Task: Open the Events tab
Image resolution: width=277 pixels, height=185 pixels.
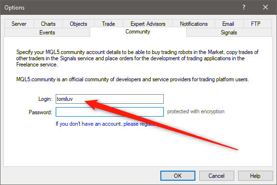Action: pyautogui.click(x=47, y=33)
